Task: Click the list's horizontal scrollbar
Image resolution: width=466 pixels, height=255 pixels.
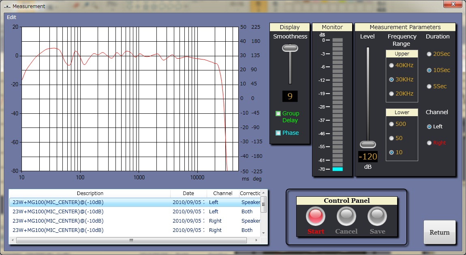Action: 131,240
